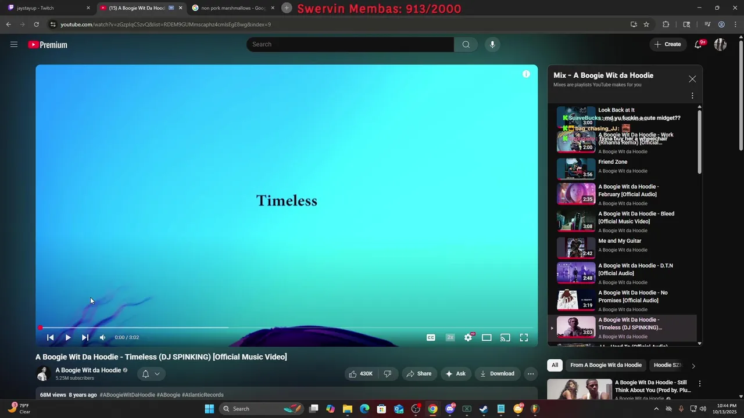Image resolution: width=744 pixels, height=418 pixels.
Task: Download the video
Action: point(498,374)
